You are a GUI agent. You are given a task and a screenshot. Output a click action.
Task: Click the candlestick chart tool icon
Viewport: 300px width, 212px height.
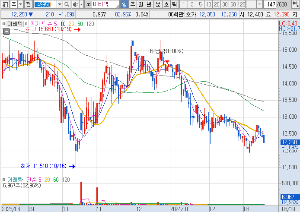tap(295, 4)
